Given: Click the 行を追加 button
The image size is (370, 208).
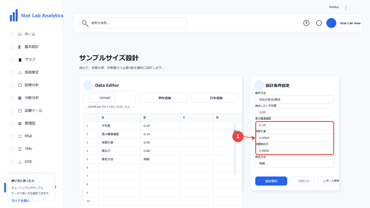Looking at the screenshot, I should [215, 97].
